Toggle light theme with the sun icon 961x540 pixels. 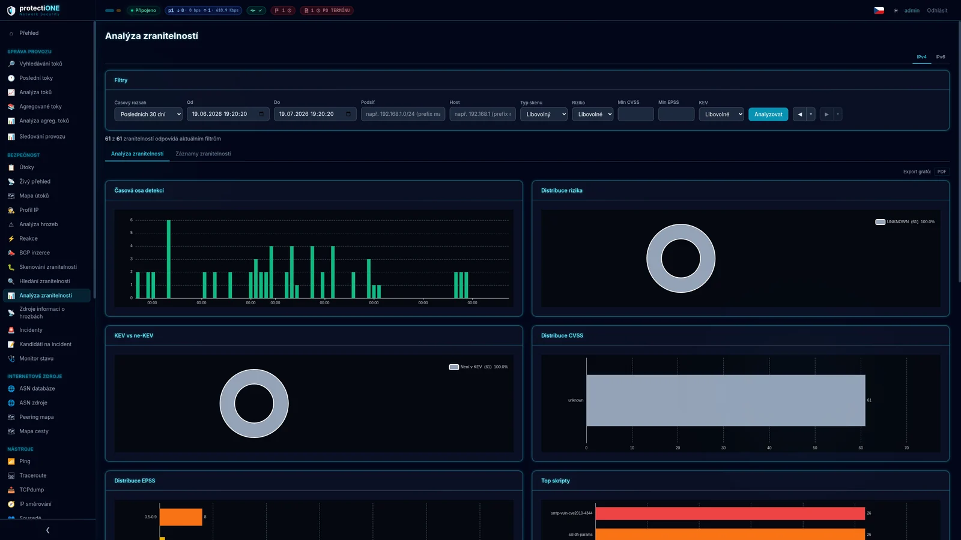click(x=896, y=11)
